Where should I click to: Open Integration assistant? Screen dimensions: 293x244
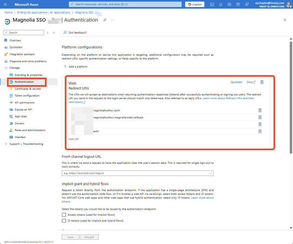[22, 54]
